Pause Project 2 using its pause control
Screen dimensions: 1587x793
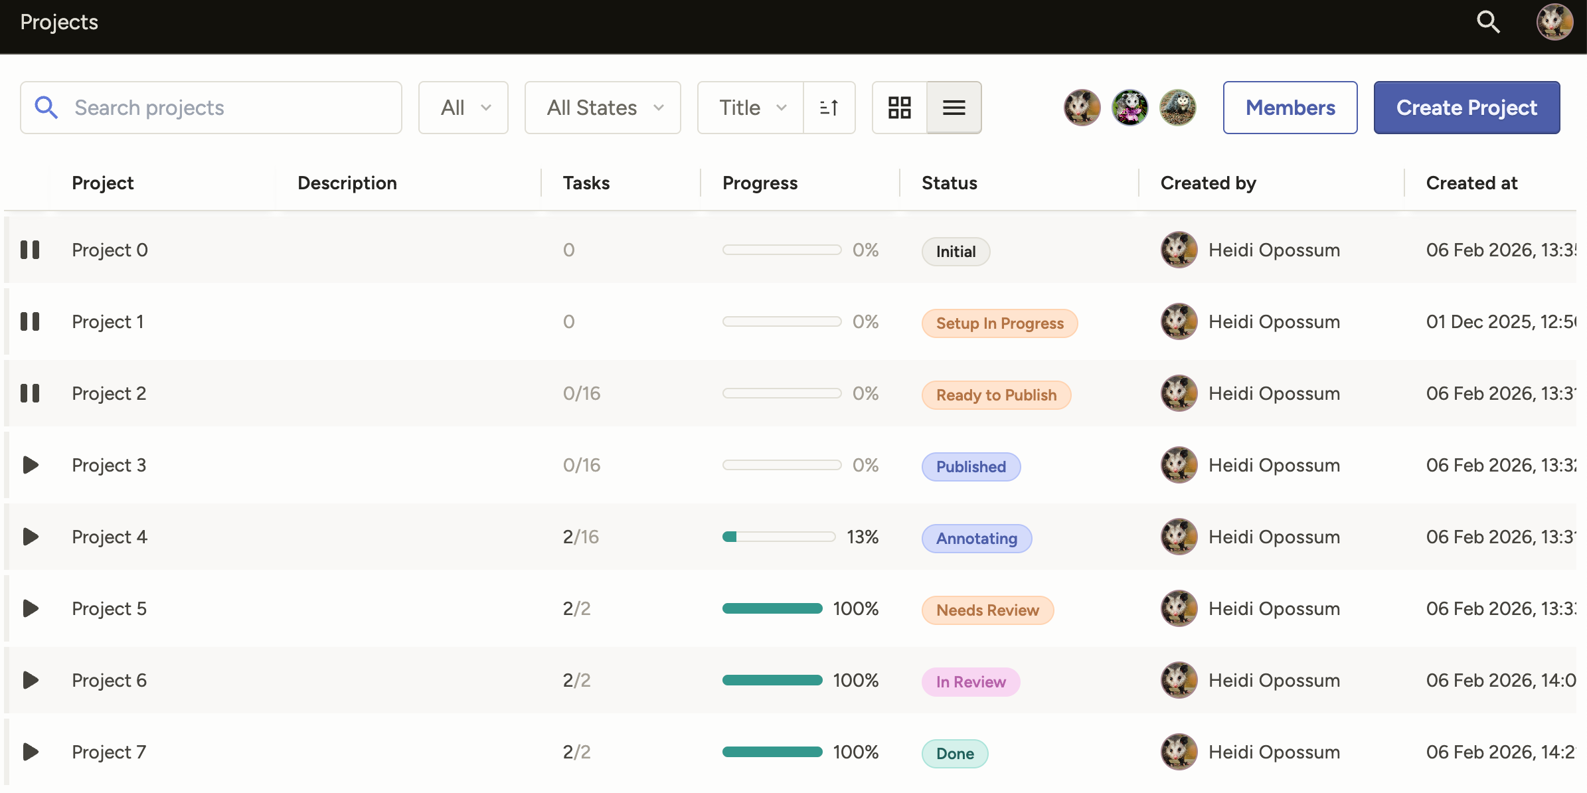point(30,393)
